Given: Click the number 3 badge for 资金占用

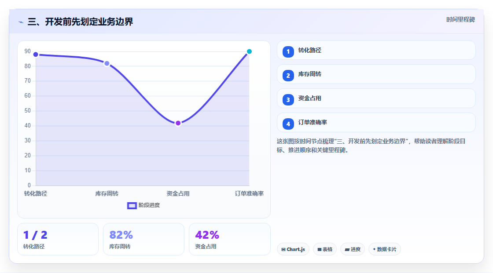Looking at the screenshot, I should pyautogui.click(x=288, y=100).
